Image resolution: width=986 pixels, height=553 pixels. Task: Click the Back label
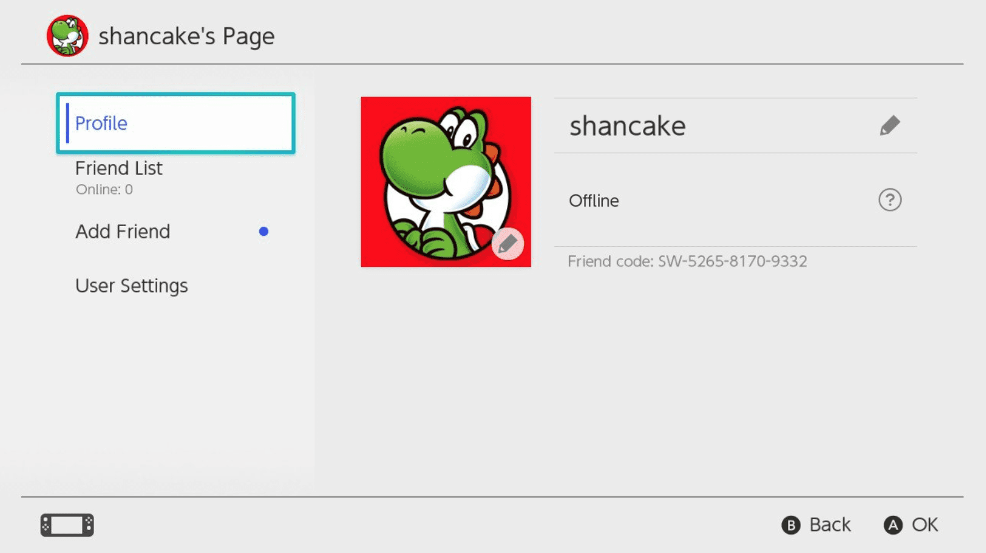[830, 525]
